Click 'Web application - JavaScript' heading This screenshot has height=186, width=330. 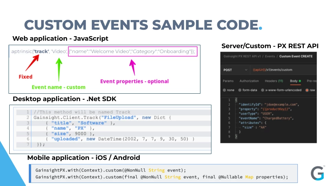coord(60,38)
